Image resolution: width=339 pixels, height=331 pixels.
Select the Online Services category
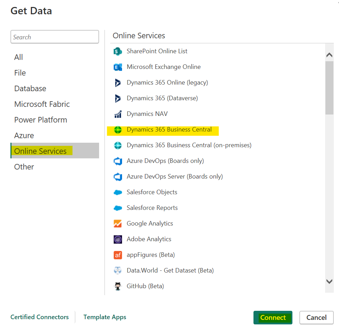(55, 151)
